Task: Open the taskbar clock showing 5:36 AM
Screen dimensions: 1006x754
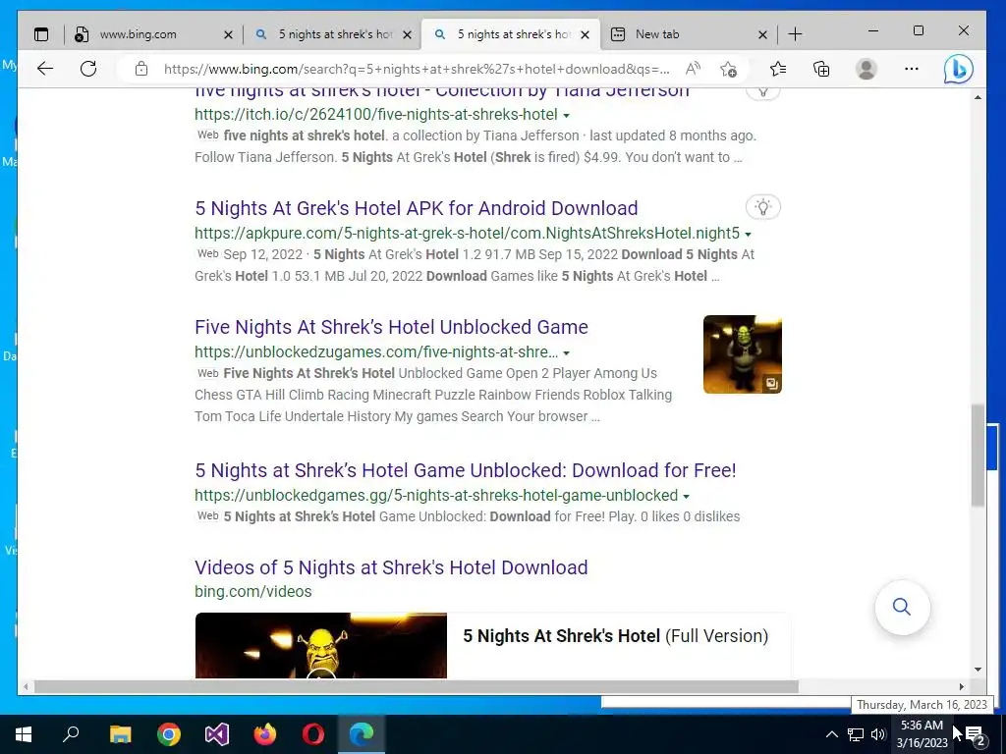Action: click(x=922, y=734)
